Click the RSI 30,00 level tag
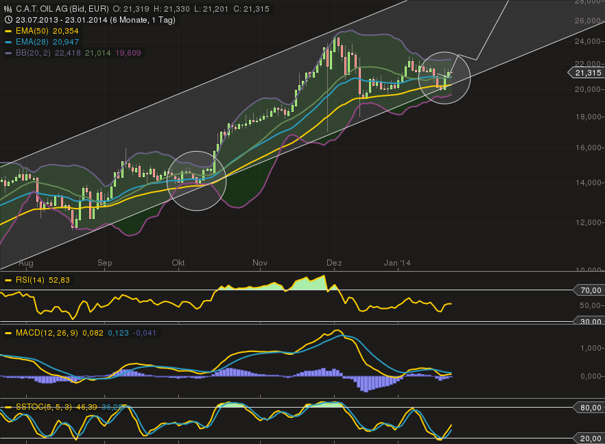 [588, 321]
